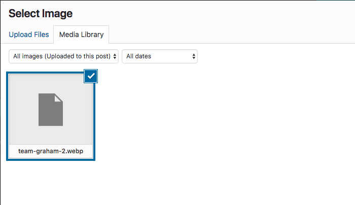The height and width of the screenshot is (205, 355).
Task: Click the folded corner of the document icon
Action: tap(59, 97)
